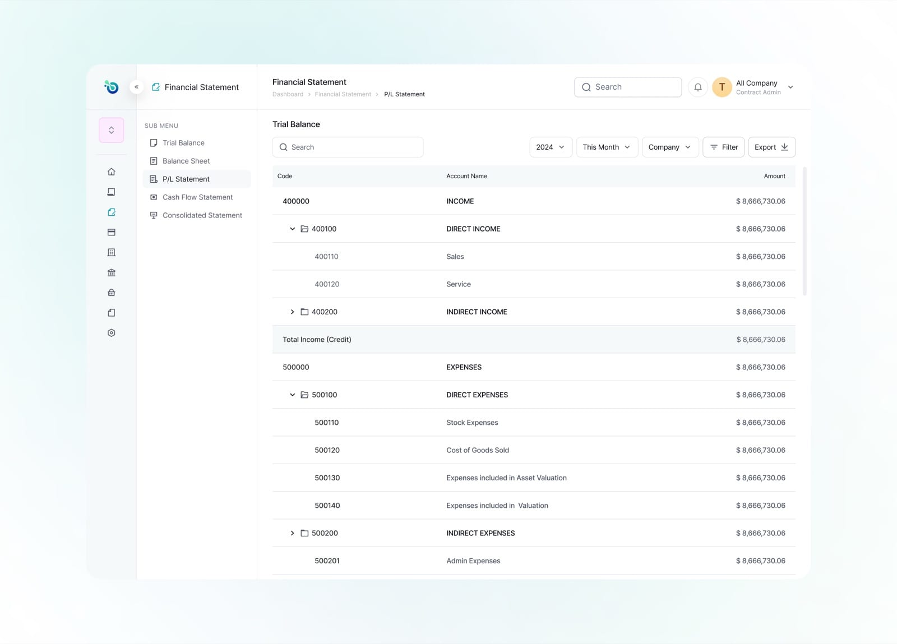The width and height of the screenshot is (897, 644).
Task: Click the shopping basket sidebar icon
Action: coord(112,293)
